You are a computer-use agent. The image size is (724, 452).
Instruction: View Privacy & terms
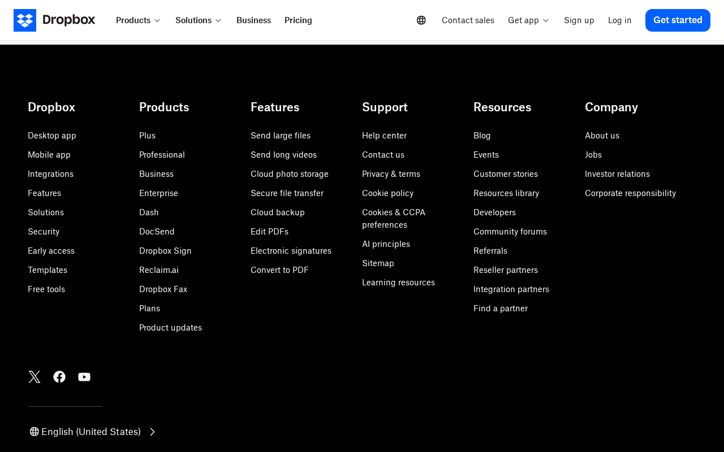click(x=391, y=174)
